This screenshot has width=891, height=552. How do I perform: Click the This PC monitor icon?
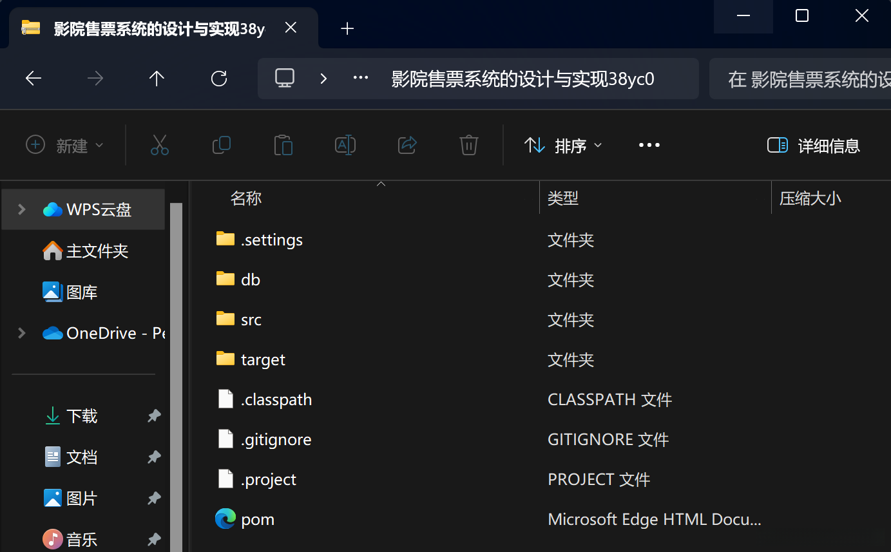(285, 79)
